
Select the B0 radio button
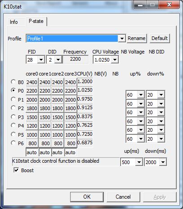pyautogui.click(x=13, y=82)
